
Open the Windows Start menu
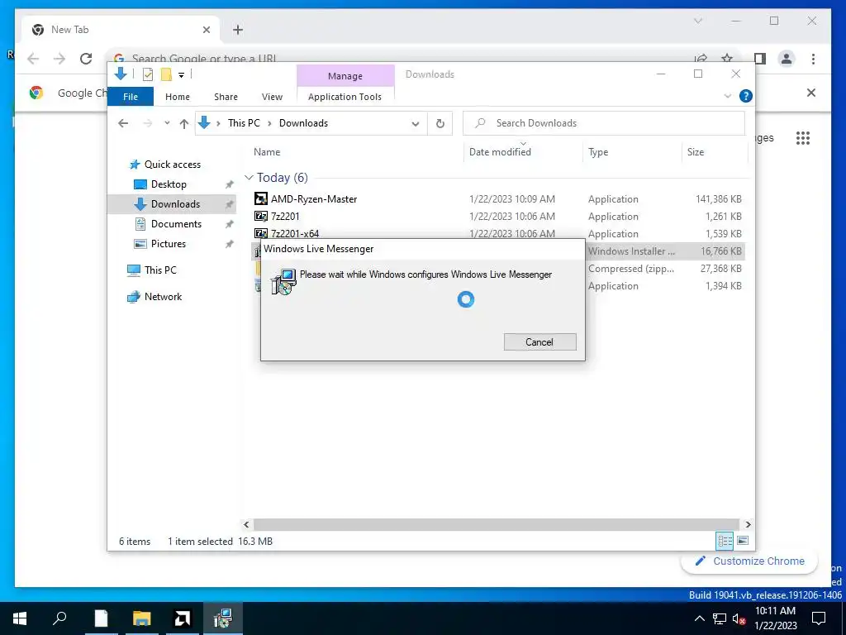[20, 618]
